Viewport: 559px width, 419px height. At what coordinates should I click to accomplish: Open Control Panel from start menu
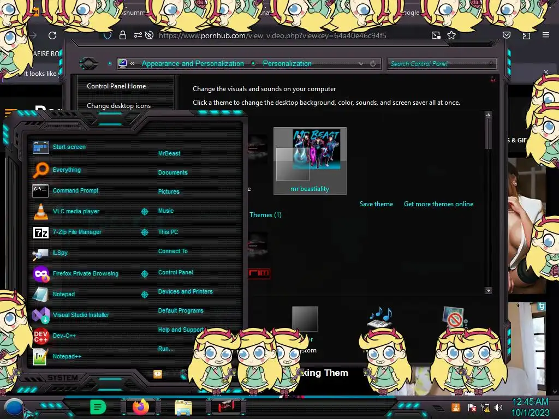175,272
